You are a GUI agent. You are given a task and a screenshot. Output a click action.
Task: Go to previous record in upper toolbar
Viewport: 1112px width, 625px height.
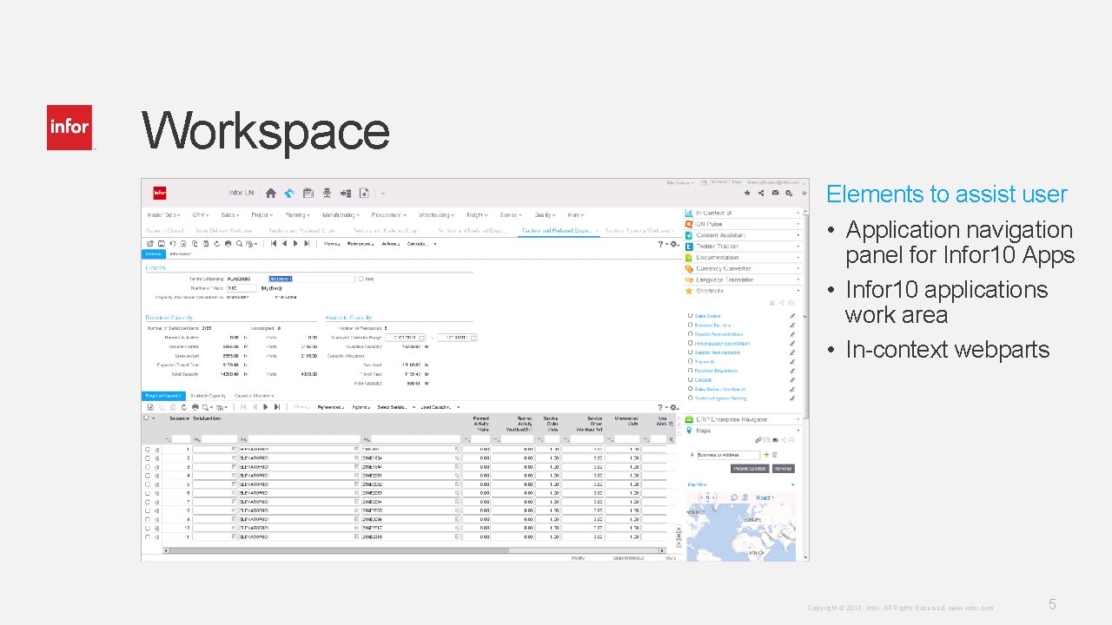pyautogui.click(x=285, y=244)
